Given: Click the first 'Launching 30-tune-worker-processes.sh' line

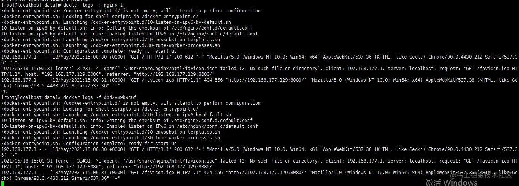Looking at the screenshot, I should pyautogui.click(x=110, y=45).
